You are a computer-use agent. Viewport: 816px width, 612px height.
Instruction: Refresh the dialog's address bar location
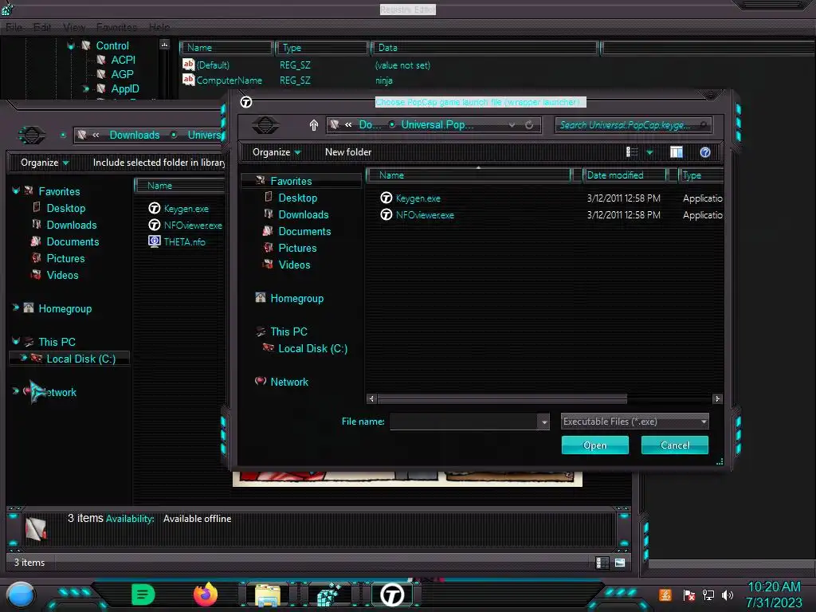529,125
